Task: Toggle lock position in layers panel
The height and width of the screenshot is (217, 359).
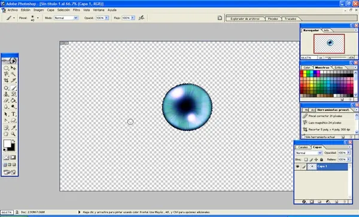Action: click(x=316, y=160)
